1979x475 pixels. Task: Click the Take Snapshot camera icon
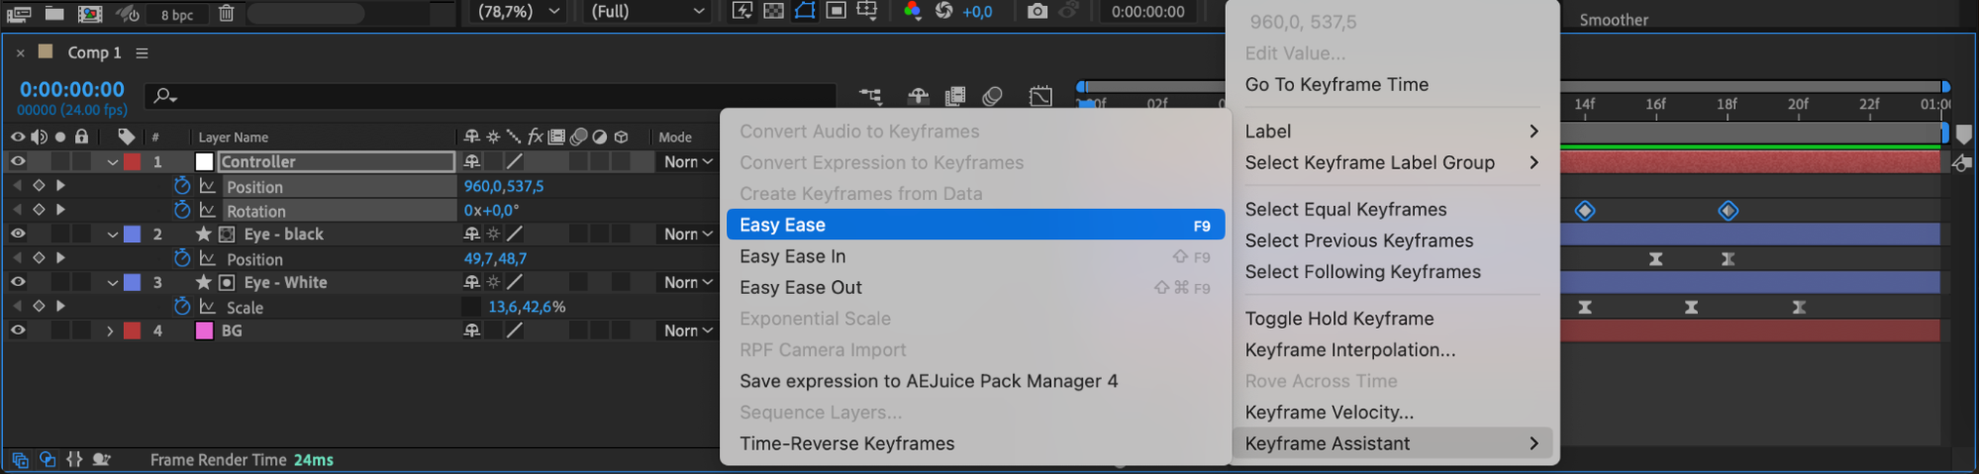pyautogui.click(x=1037, y=11)
